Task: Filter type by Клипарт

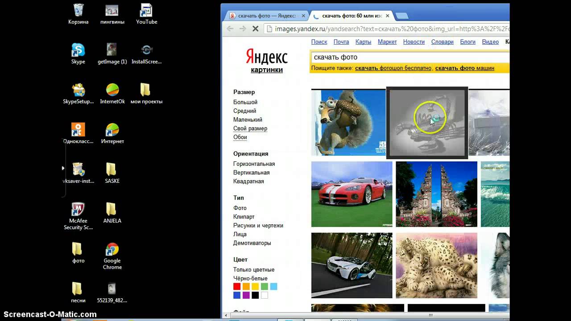Action: pyautogui.click(x=244, y=217)
